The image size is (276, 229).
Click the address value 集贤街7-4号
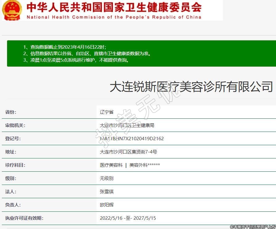click(x=128, y=152)
